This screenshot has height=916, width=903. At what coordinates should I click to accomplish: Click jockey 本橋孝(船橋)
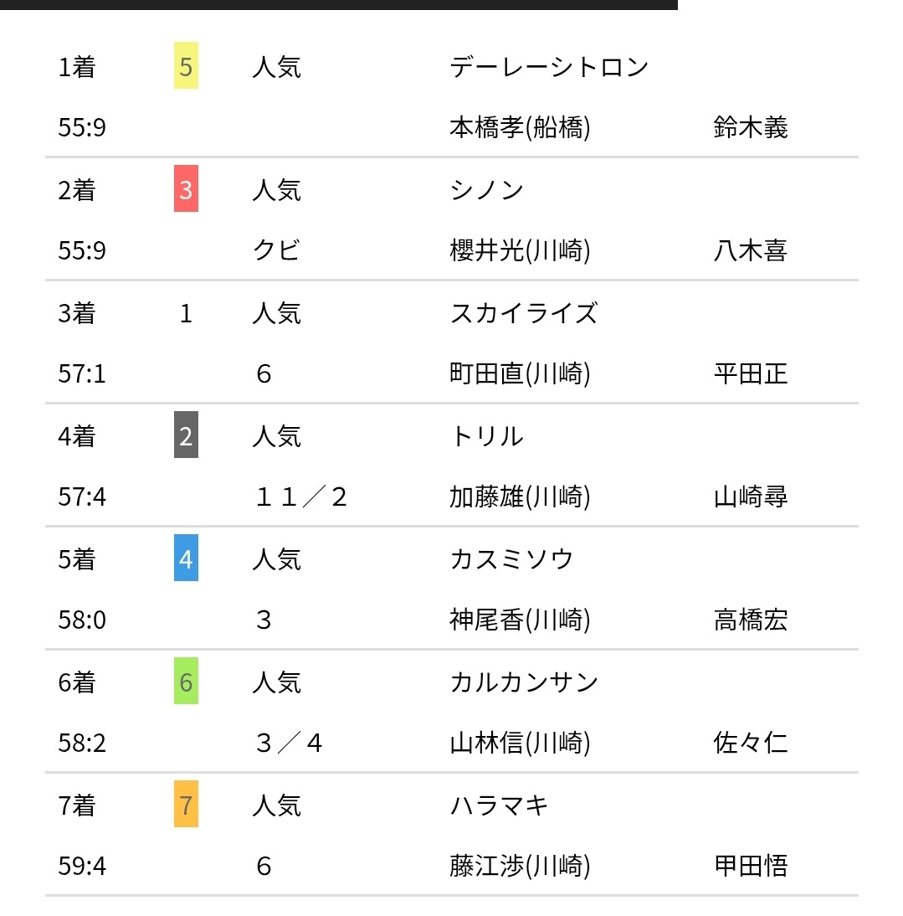point(520,127)
